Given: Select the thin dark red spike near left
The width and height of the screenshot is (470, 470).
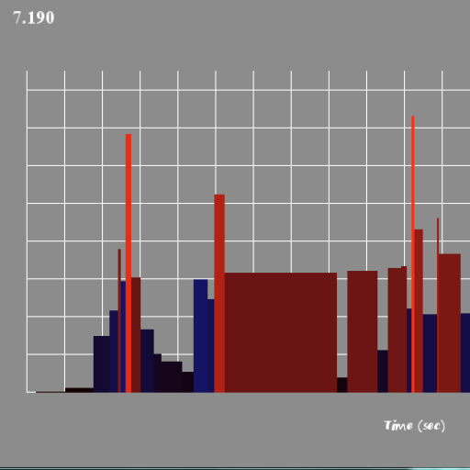Looking at the screenshot, I should (x=119, y=320).
